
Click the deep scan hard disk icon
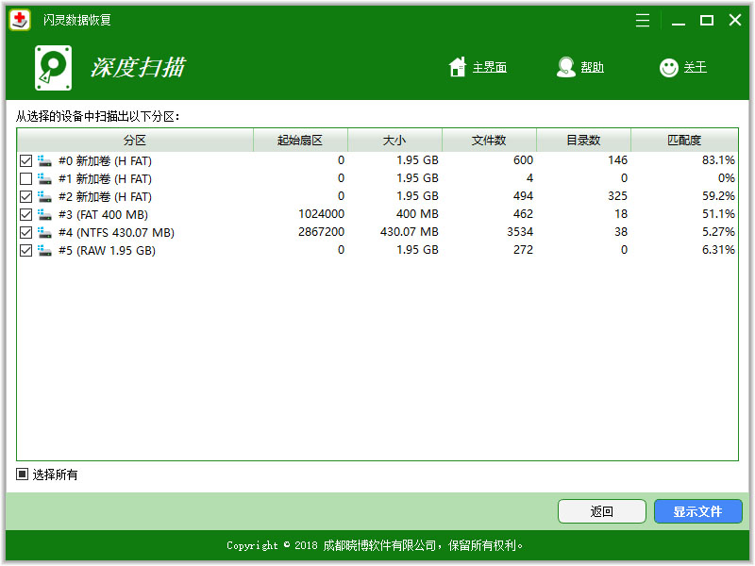(54, 68)
